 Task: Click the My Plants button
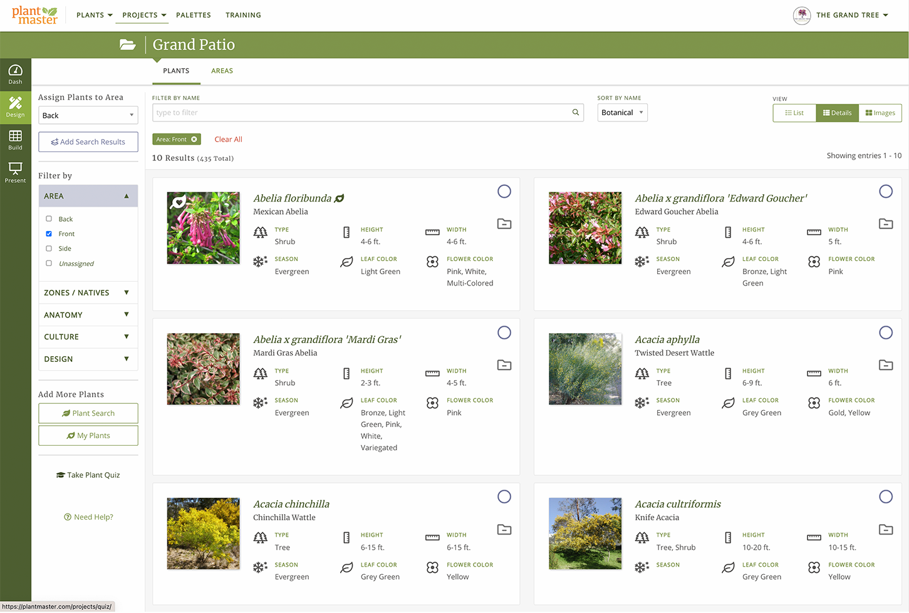[88, 436]
